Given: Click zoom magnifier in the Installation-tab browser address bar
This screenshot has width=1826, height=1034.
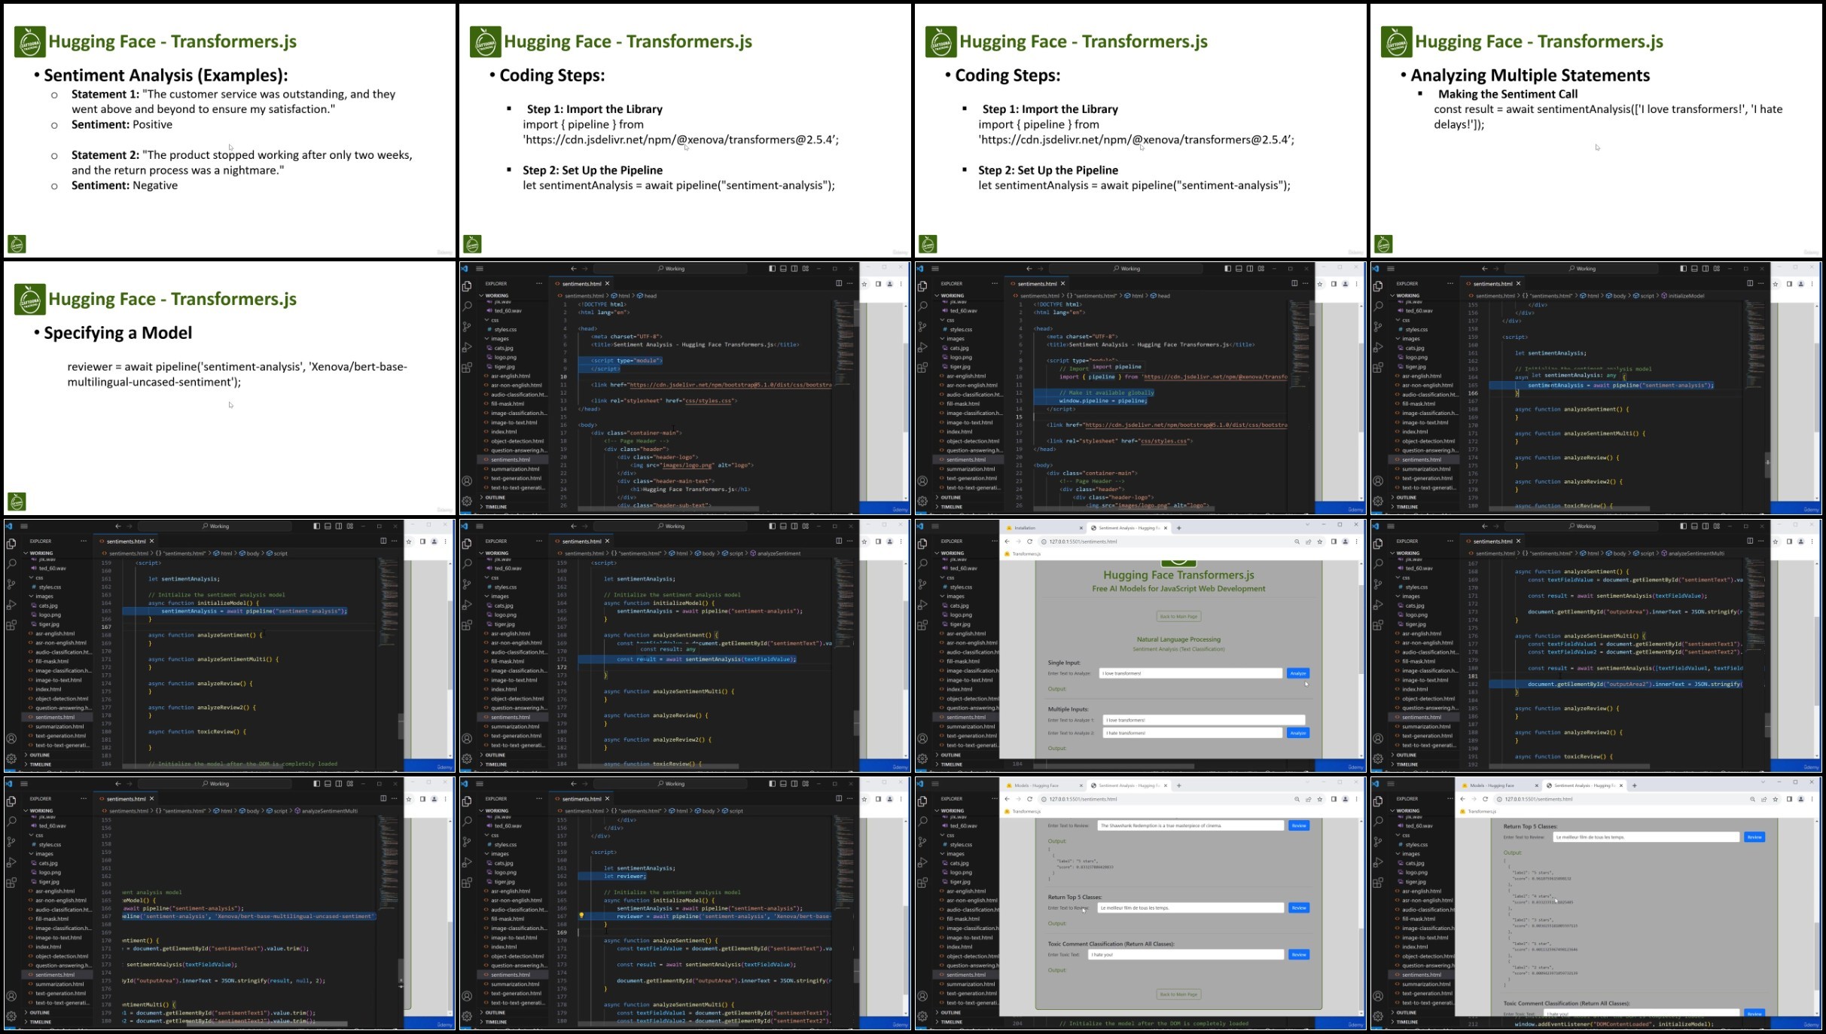Looking at the screenshot, I should [x=1297, y=541].
